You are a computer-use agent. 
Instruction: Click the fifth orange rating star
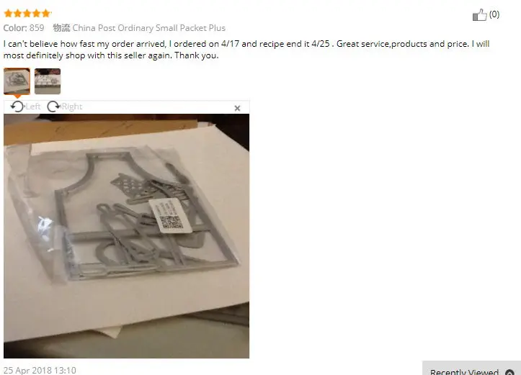click(x=46, y=14)
